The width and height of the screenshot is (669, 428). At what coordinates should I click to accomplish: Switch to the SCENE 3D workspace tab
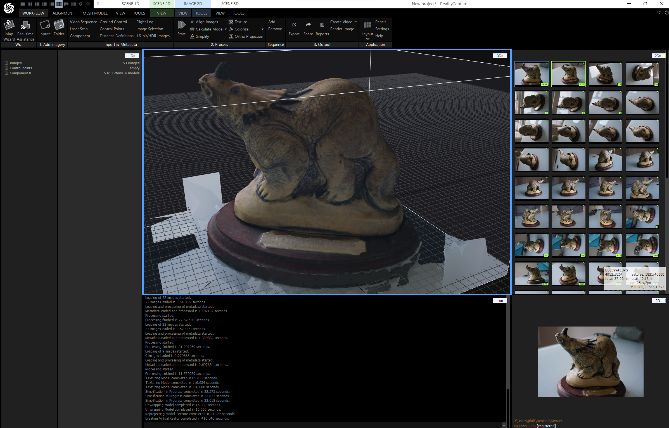pyautogui.click(x=229, y=4)
